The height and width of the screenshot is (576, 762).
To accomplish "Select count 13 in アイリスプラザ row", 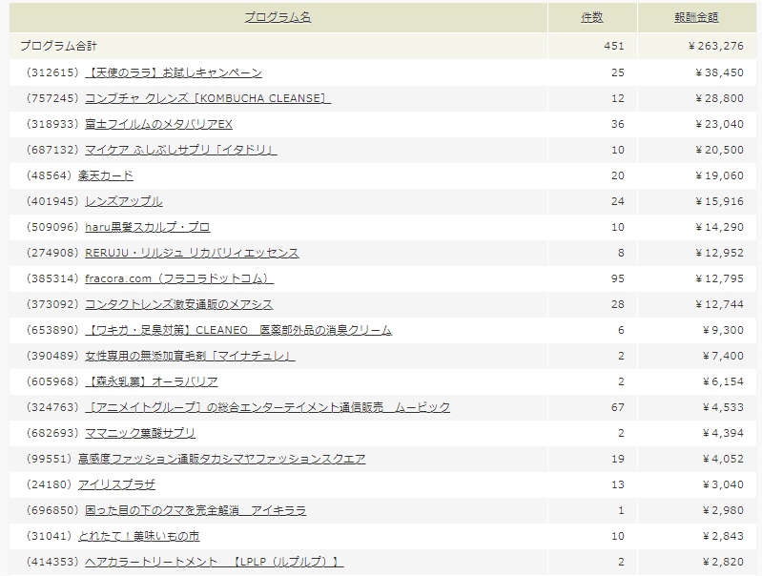I will tap(618, 485).
